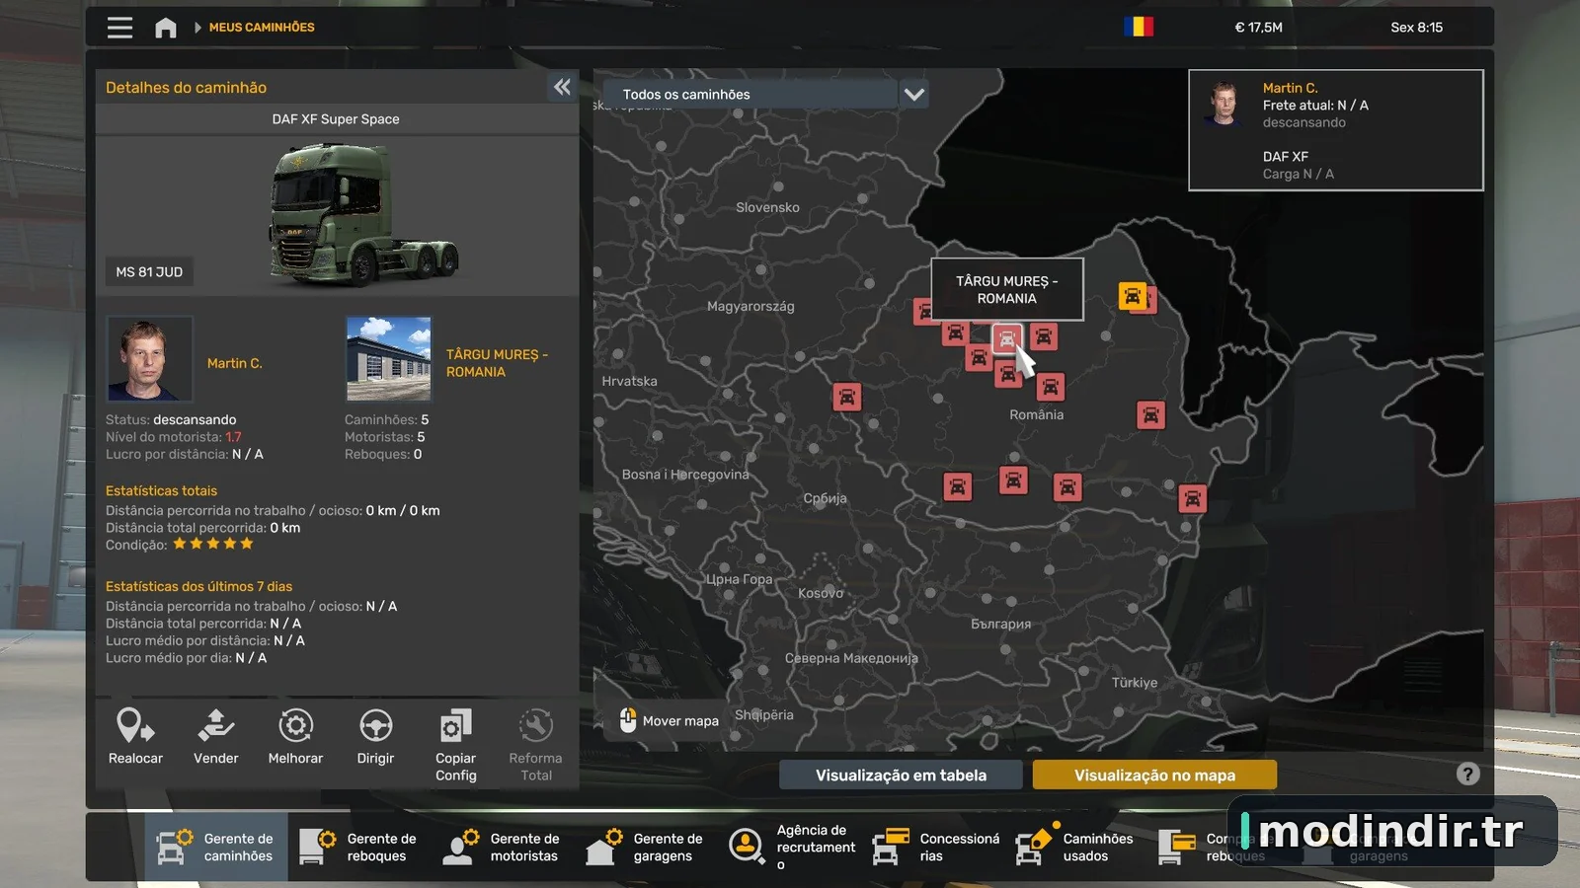Select Târgu Mureș garage thumbnail
The image size is (1580, 888).
tap(389, 358)
